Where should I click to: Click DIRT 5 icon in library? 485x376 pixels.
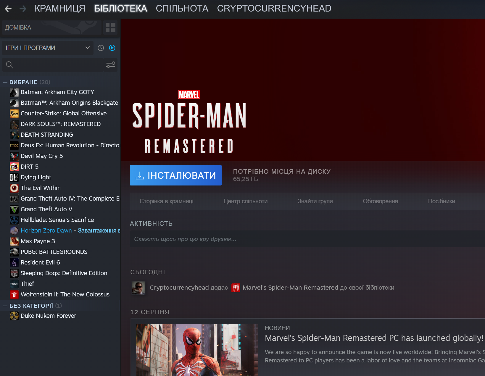[x=14, y=167]
